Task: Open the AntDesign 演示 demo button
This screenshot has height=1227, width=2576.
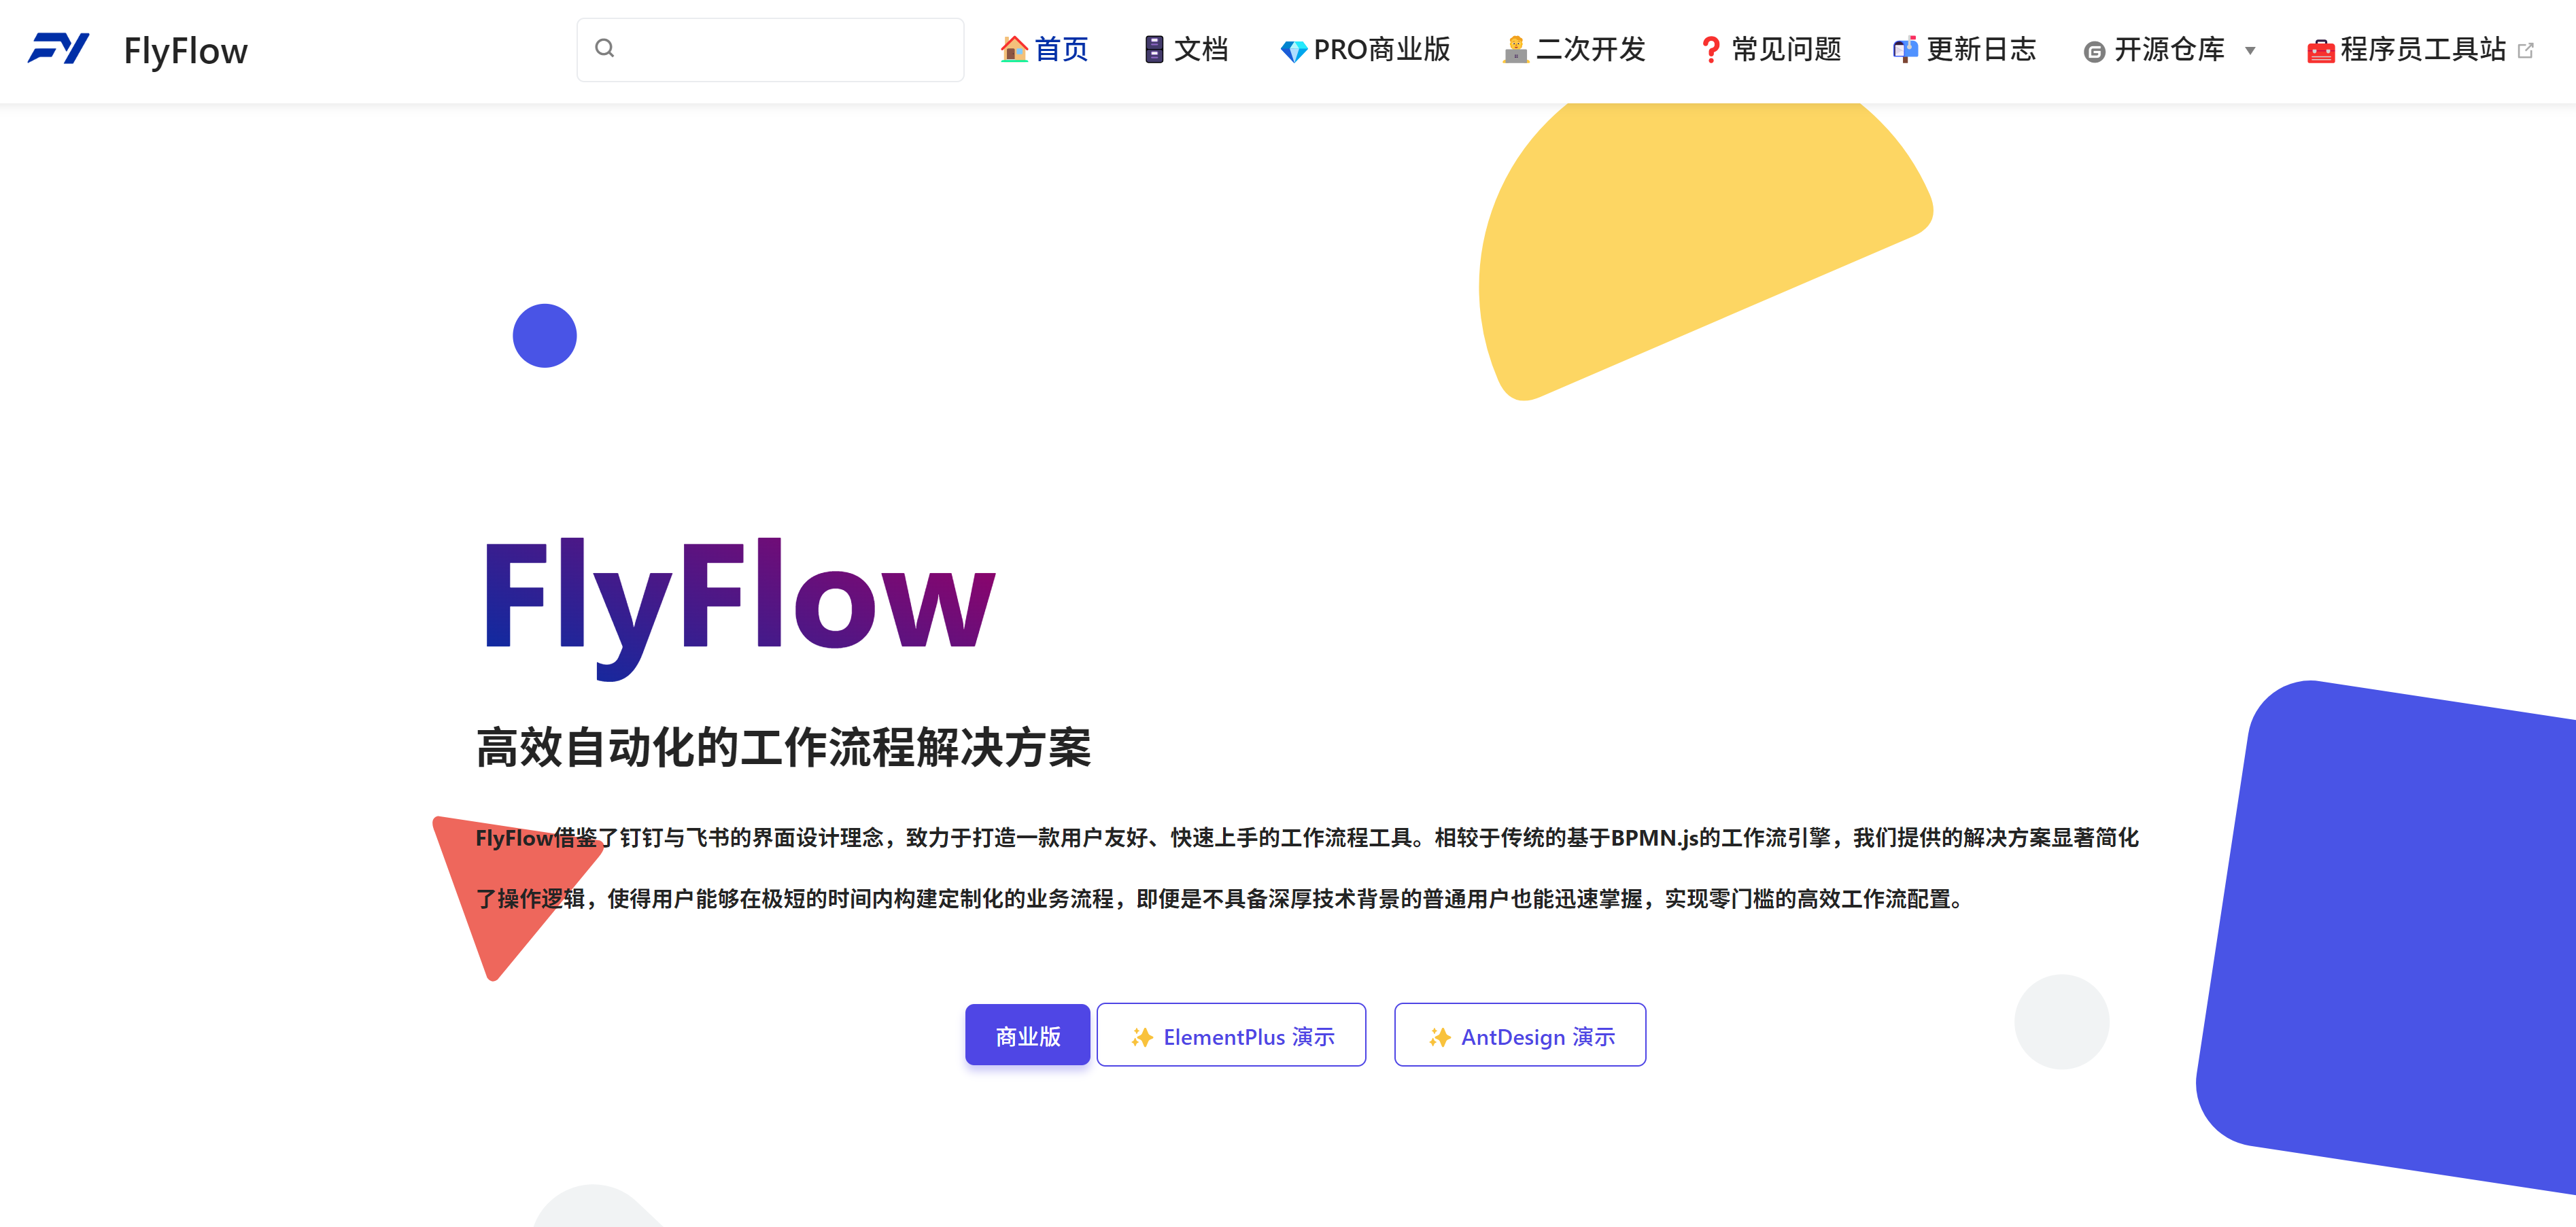Action: tap(1520, 1035)
